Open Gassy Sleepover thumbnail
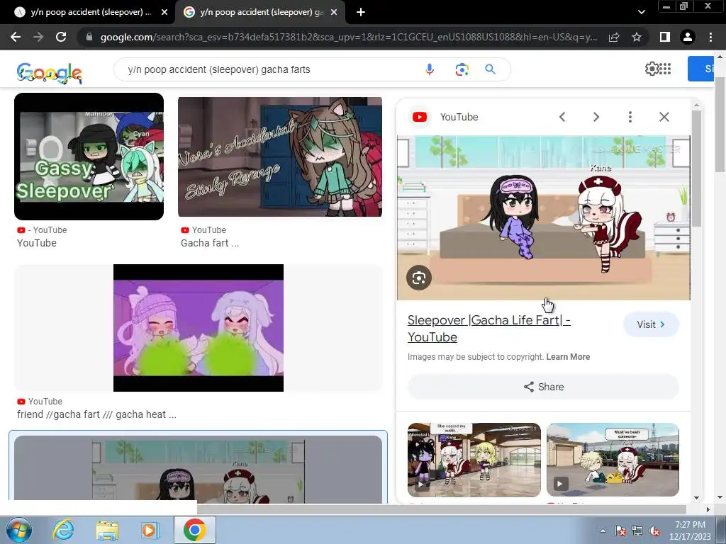The height and width of the screenshot is (544, 726). point(89,157)
